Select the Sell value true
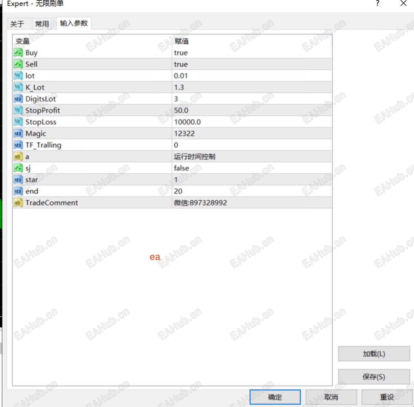The height and width of the screenshot is (407, 414). tap(181, 64)
